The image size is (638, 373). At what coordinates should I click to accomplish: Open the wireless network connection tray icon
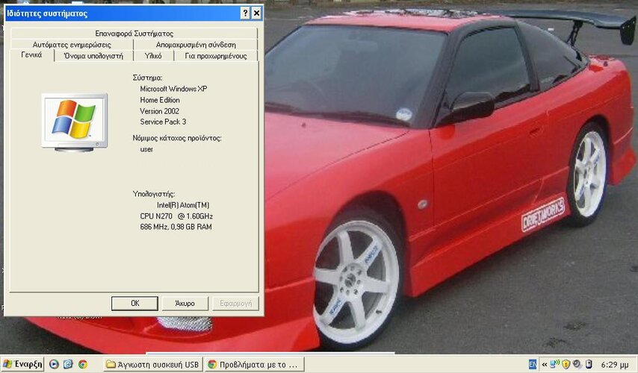click(x=554, y=364)
